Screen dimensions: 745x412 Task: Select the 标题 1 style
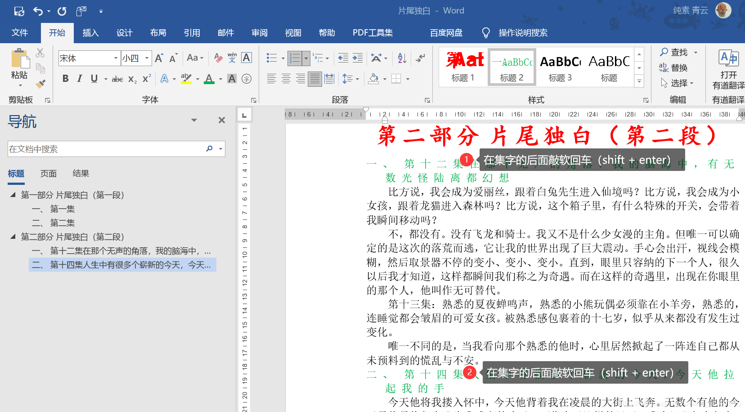tap(463, 67)
